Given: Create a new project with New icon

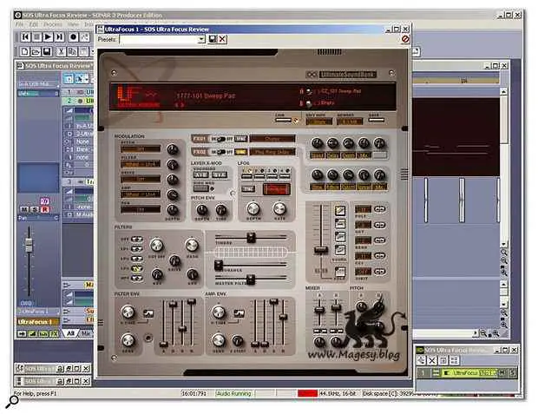Looking at the screenshot, I should (24, 51).
